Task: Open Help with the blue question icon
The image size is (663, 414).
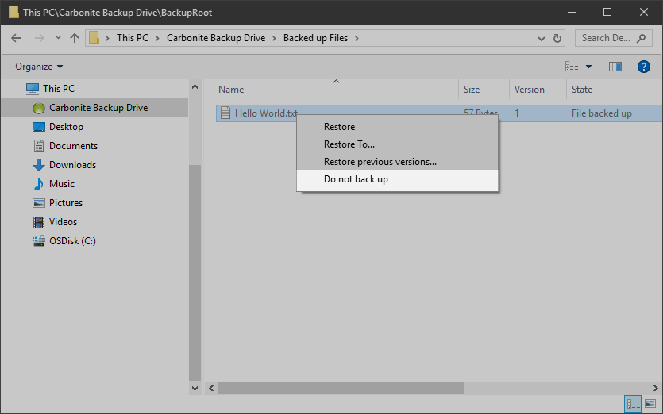Action: [x=644, y=67]
